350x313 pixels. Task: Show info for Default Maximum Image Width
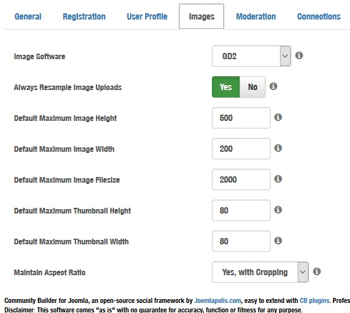point(278,148)
